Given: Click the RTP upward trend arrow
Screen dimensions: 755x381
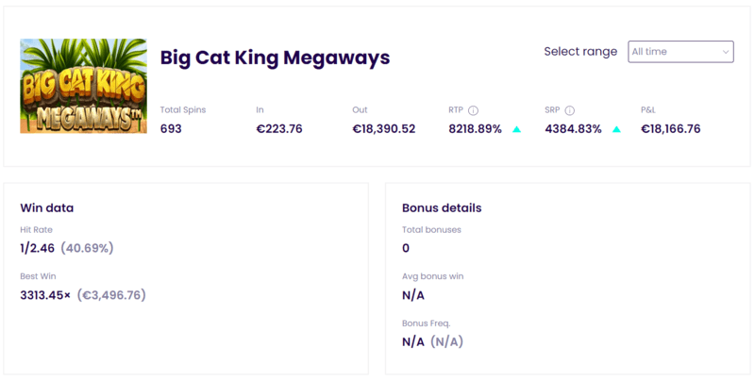Looking at the screenshot, I should tap(516, 129).
